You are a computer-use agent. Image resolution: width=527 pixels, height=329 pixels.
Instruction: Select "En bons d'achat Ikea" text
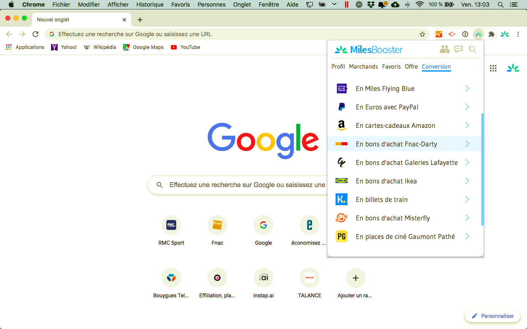[386, 181]
